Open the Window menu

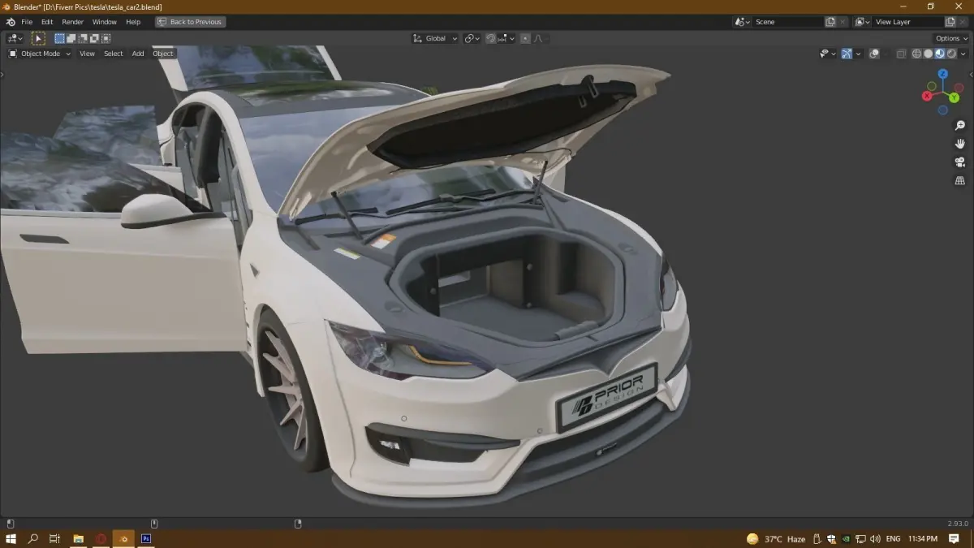pyautogui.click(x=105, y=22)
